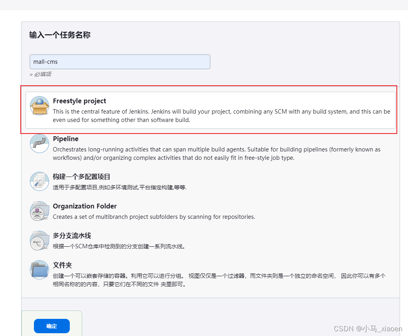Image resolution: width=408 pixels, height=336 pixels.
Task: Confirm with the 确定 button
Action: pyautogui.click(x=52, y=326)
